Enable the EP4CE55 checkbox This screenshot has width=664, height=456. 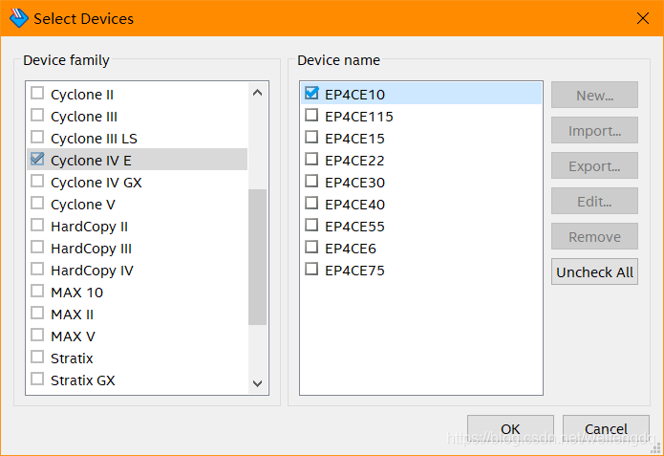click(x=311, y=226)
